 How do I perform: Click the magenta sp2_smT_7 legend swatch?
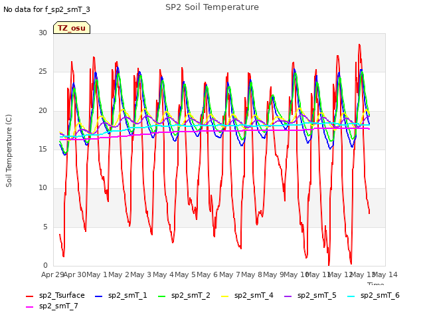[x=29, y=307]
